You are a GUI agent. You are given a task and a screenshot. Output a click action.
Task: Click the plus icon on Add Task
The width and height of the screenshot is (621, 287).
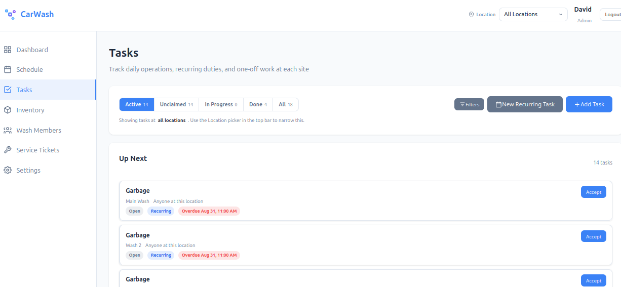click(x=577, y=104)
